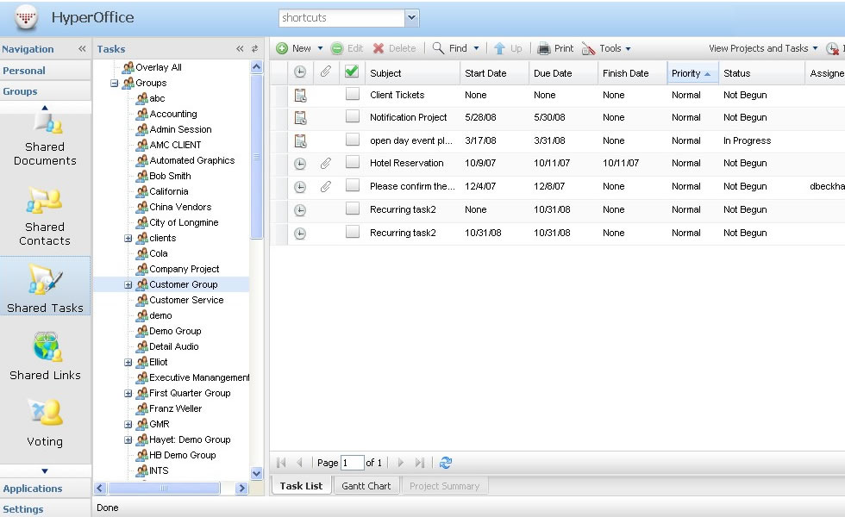The image size is (845, 517).
Task: Open Shared Documents in navigation
Action: [45, 141]
